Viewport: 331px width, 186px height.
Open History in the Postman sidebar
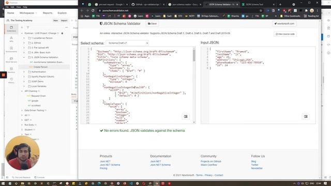click(11, 81)
